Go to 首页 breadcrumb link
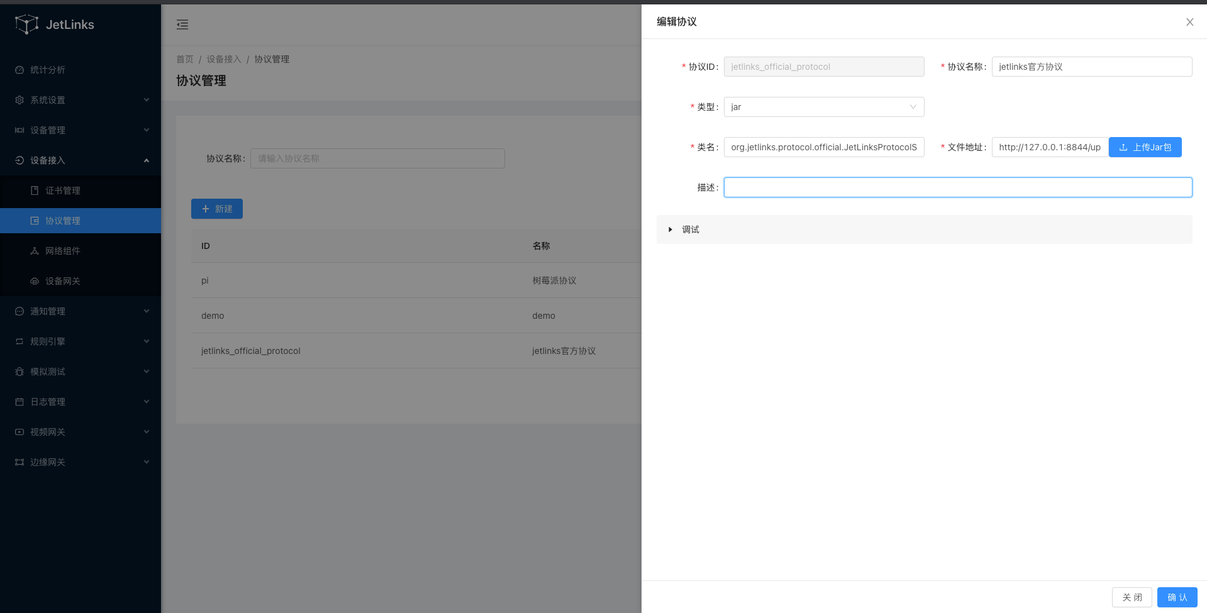 click(x=185, y=59)
